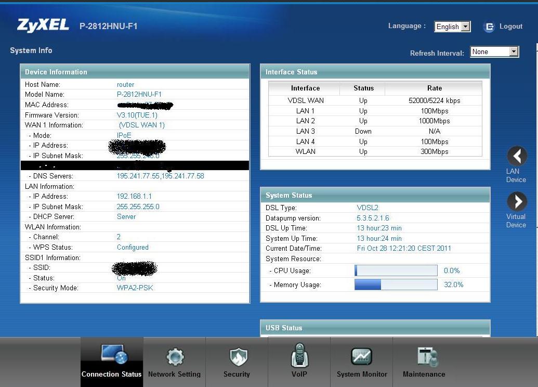The image size is (538, 387).
Task: Select DHCP Server value 'Server'
Action: [x=126, y=216]
